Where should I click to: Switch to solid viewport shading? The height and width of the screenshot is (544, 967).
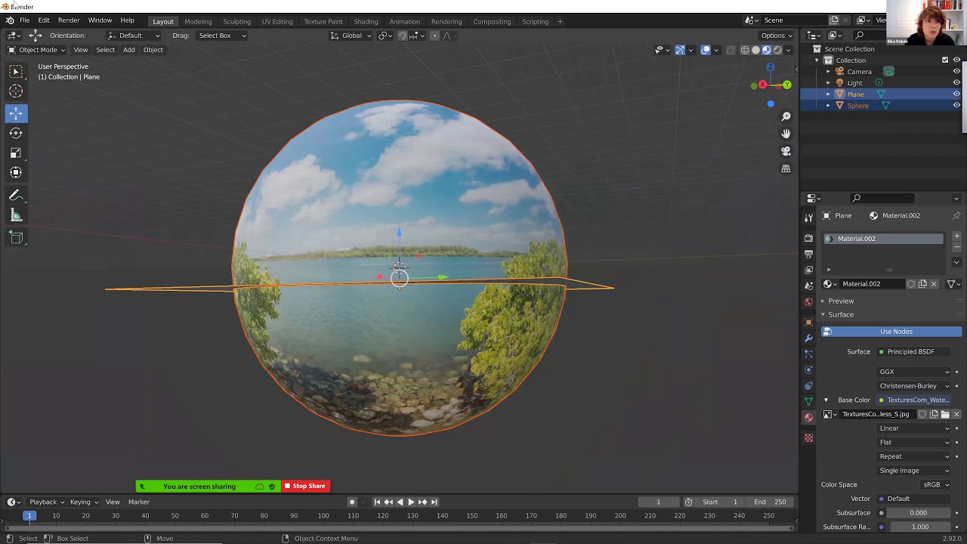click(x=755, y=50)
